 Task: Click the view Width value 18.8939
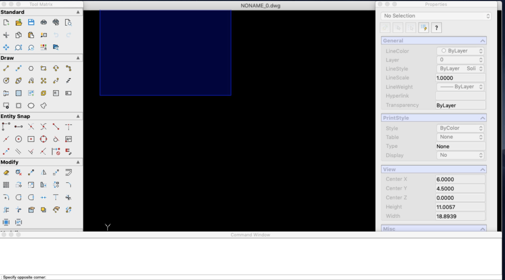click(x=460, y=216)
